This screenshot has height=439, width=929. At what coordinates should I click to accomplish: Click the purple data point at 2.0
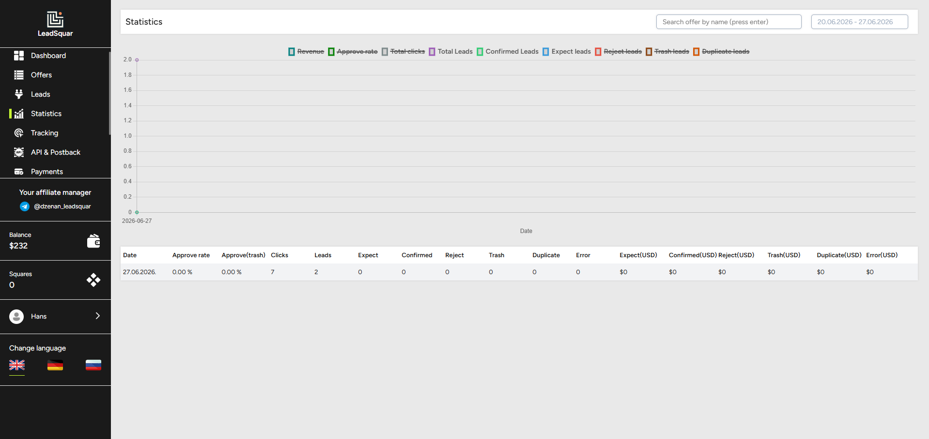coord(137,60)
